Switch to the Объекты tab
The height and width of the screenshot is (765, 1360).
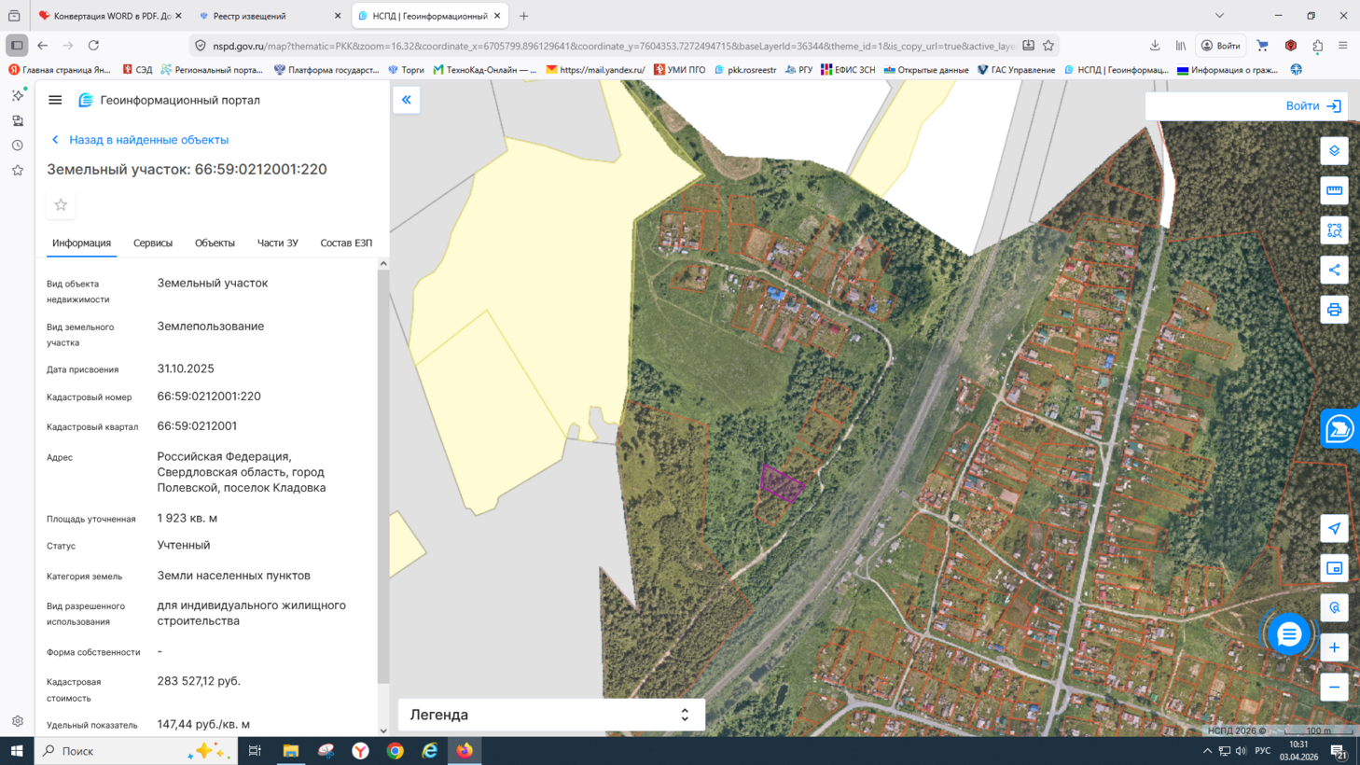coord(215,243)
